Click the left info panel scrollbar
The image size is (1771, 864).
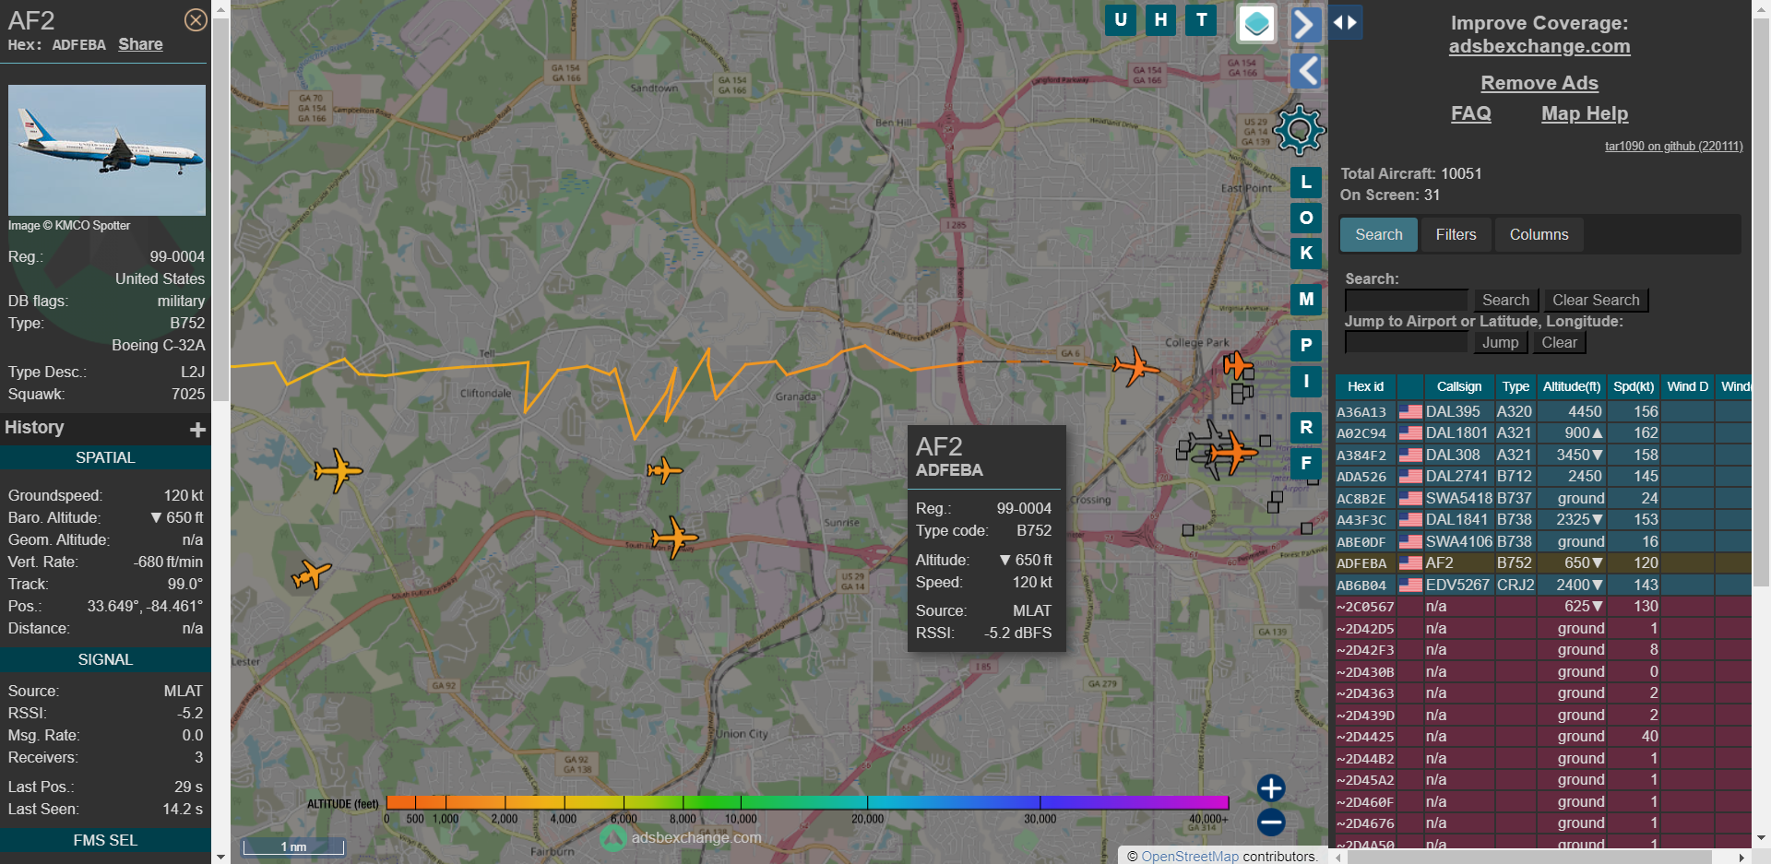pos(220,209)
